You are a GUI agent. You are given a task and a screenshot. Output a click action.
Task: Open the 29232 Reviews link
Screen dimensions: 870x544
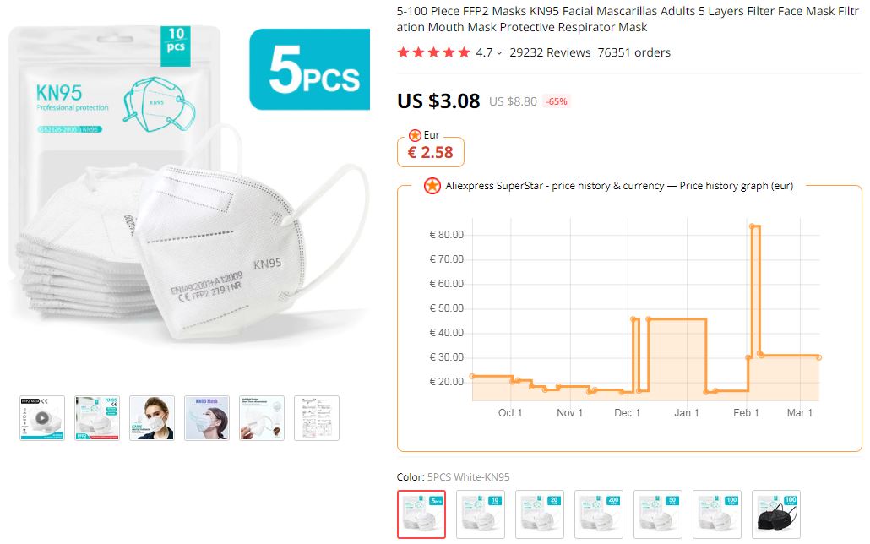pyautogui.click(x=550, y=52)
